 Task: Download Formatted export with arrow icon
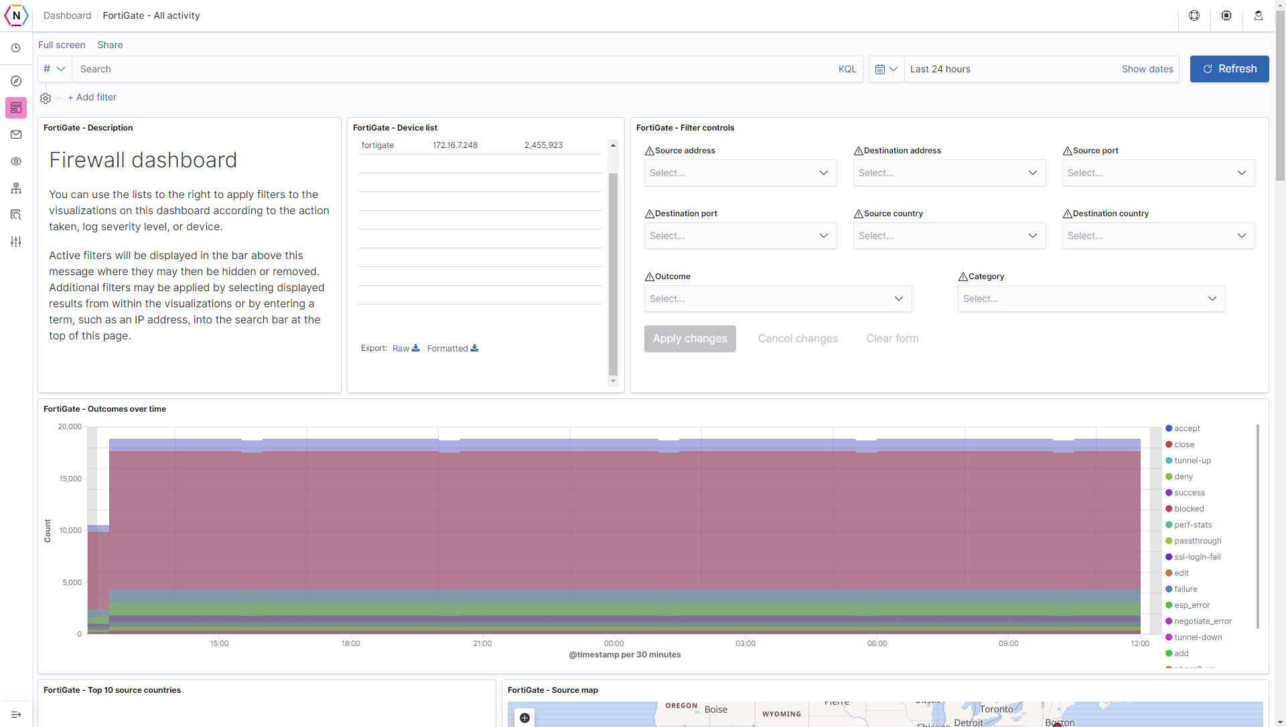click(x=453, y=348)
